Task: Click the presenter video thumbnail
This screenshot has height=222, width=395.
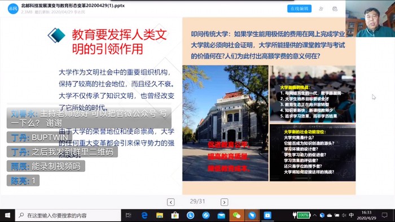Action: (x=370, y=19)
